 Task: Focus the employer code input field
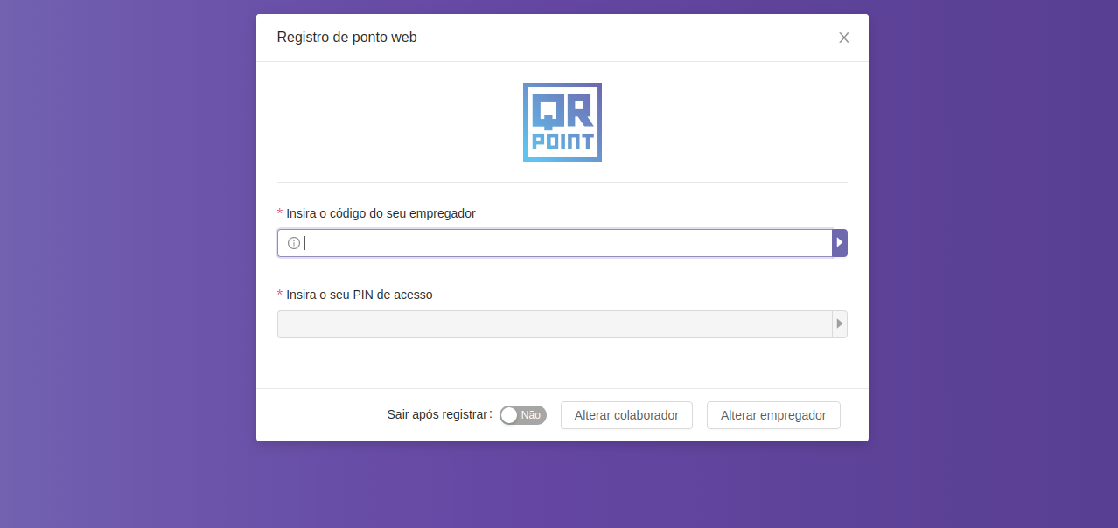(x=560, y=243)
